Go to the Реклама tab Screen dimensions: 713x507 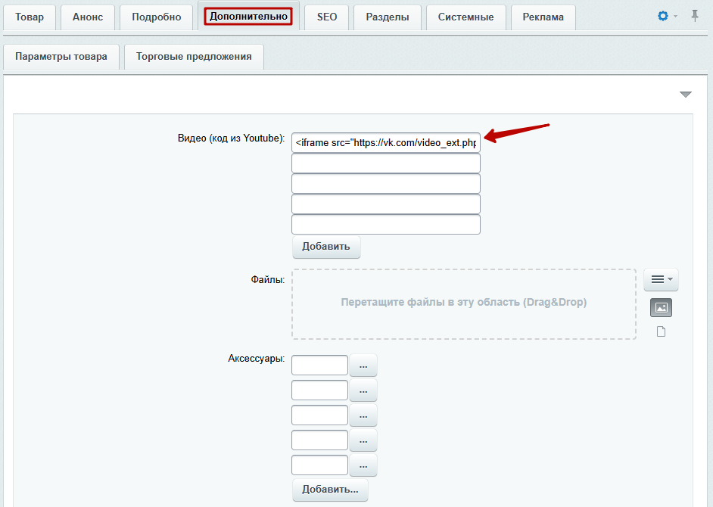pos(543,17)
